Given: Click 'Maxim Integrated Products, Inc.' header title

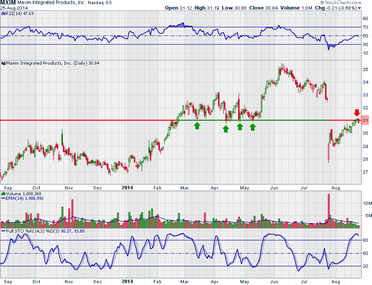Looking at the screenshot, I should 51,3.
